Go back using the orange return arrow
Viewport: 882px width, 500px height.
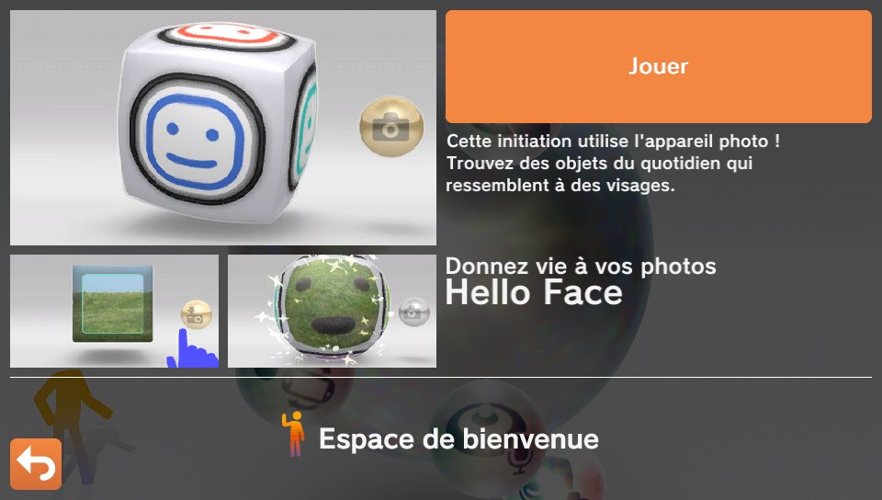36,464
